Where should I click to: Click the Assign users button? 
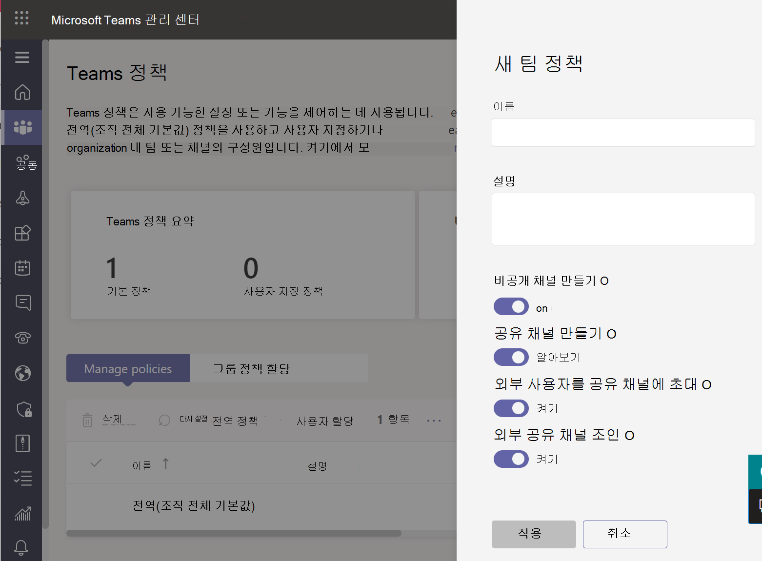click(325, 421)
